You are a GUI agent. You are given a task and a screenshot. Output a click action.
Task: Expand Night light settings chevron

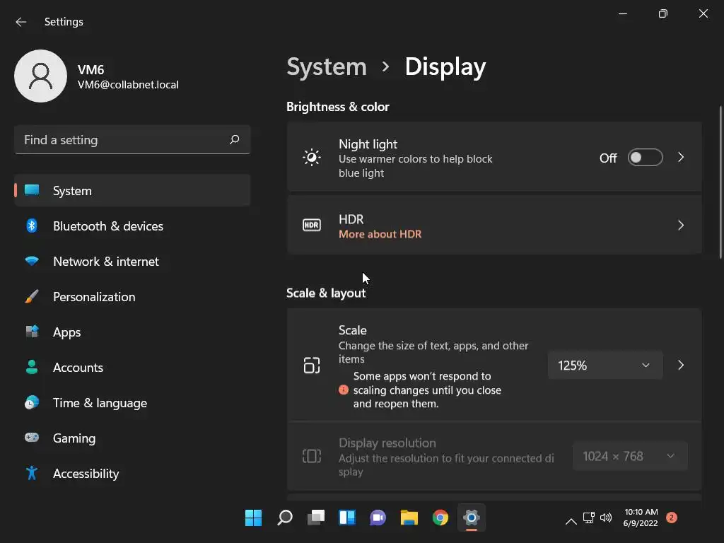681,158
